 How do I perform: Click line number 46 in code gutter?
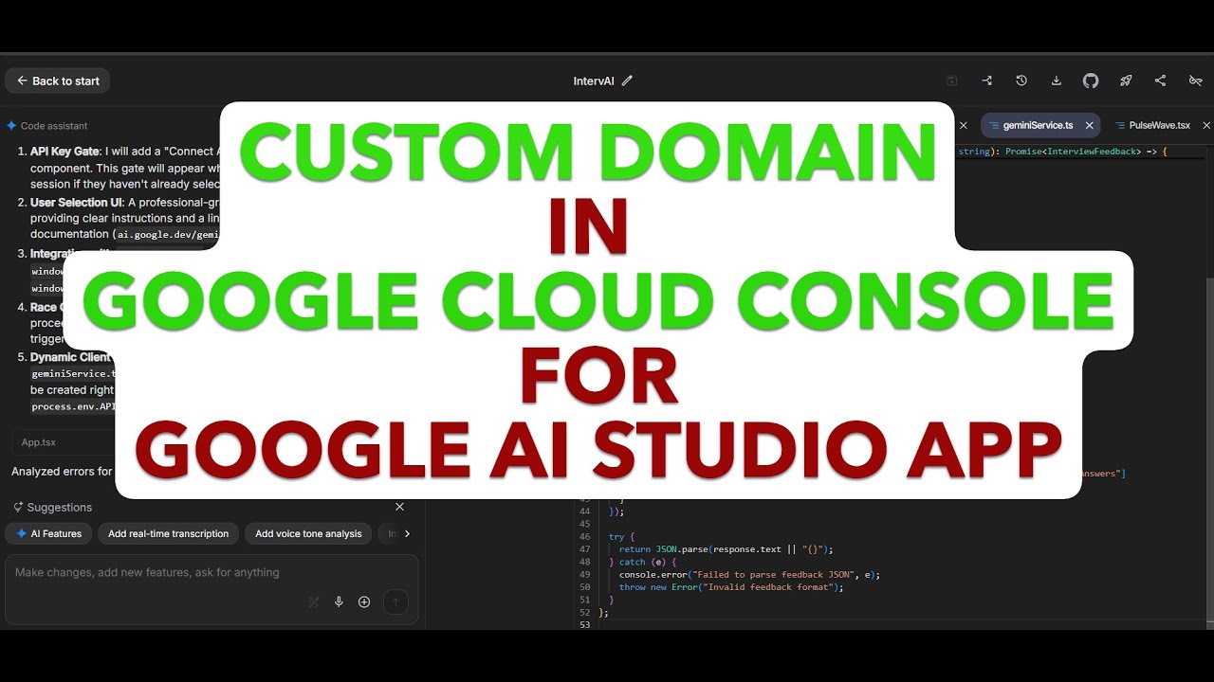pos(584,536)
